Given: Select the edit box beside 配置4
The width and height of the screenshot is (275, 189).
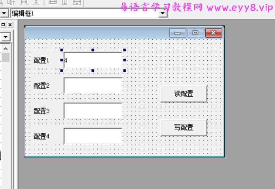Looking at the screenshot, I should pos(93,136).
